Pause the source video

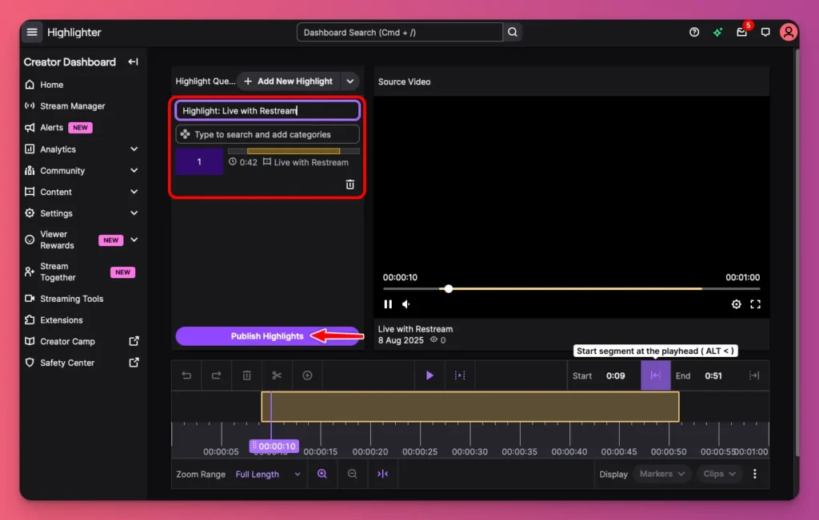[388, 304]
